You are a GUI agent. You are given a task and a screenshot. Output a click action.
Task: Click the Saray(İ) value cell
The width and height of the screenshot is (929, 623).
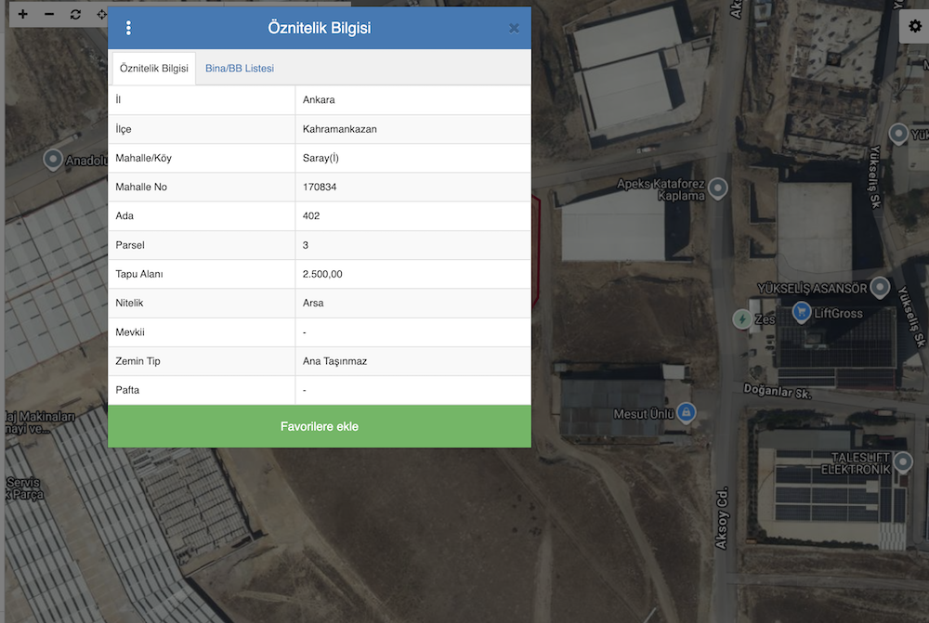pos(413,158)
